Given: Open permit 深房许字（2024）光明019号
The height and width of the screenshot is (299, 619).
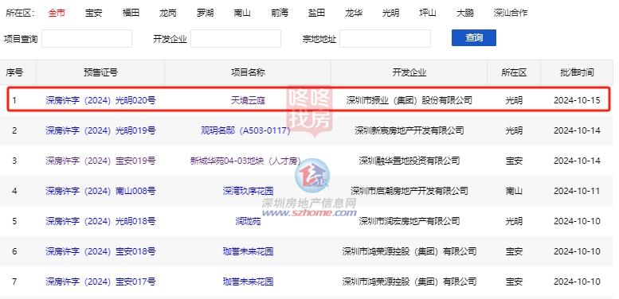Looking at the screenshot, I should coord(100,130).
